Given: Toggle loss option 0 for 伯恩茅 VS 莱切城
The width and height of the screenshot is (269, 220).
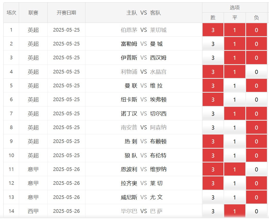Looking at the screenshot, I should tap(256, 30).
